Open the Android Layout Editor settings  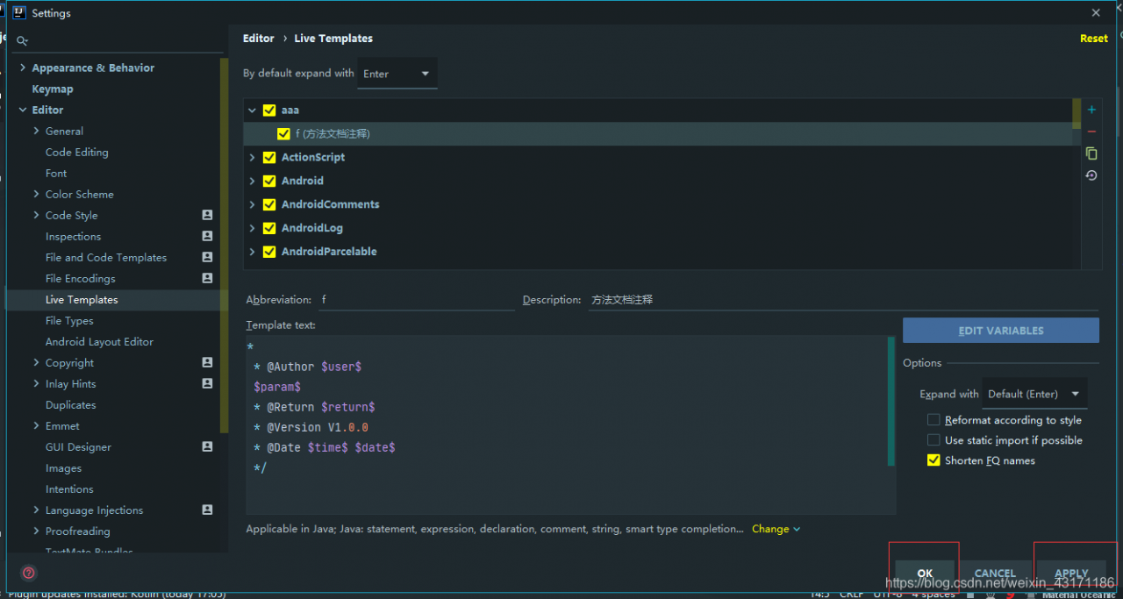tap(99, 341)
